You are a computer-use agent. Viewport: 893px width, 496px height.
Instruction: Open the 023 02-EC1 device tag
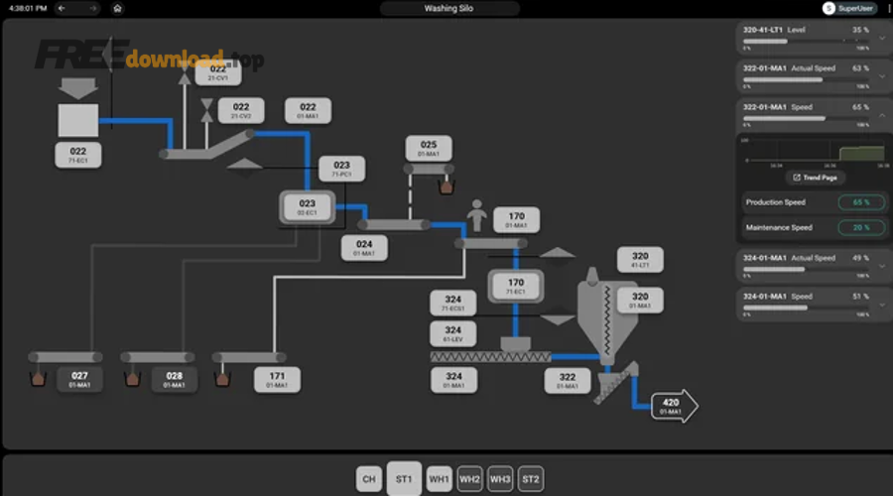pos(307,207)
